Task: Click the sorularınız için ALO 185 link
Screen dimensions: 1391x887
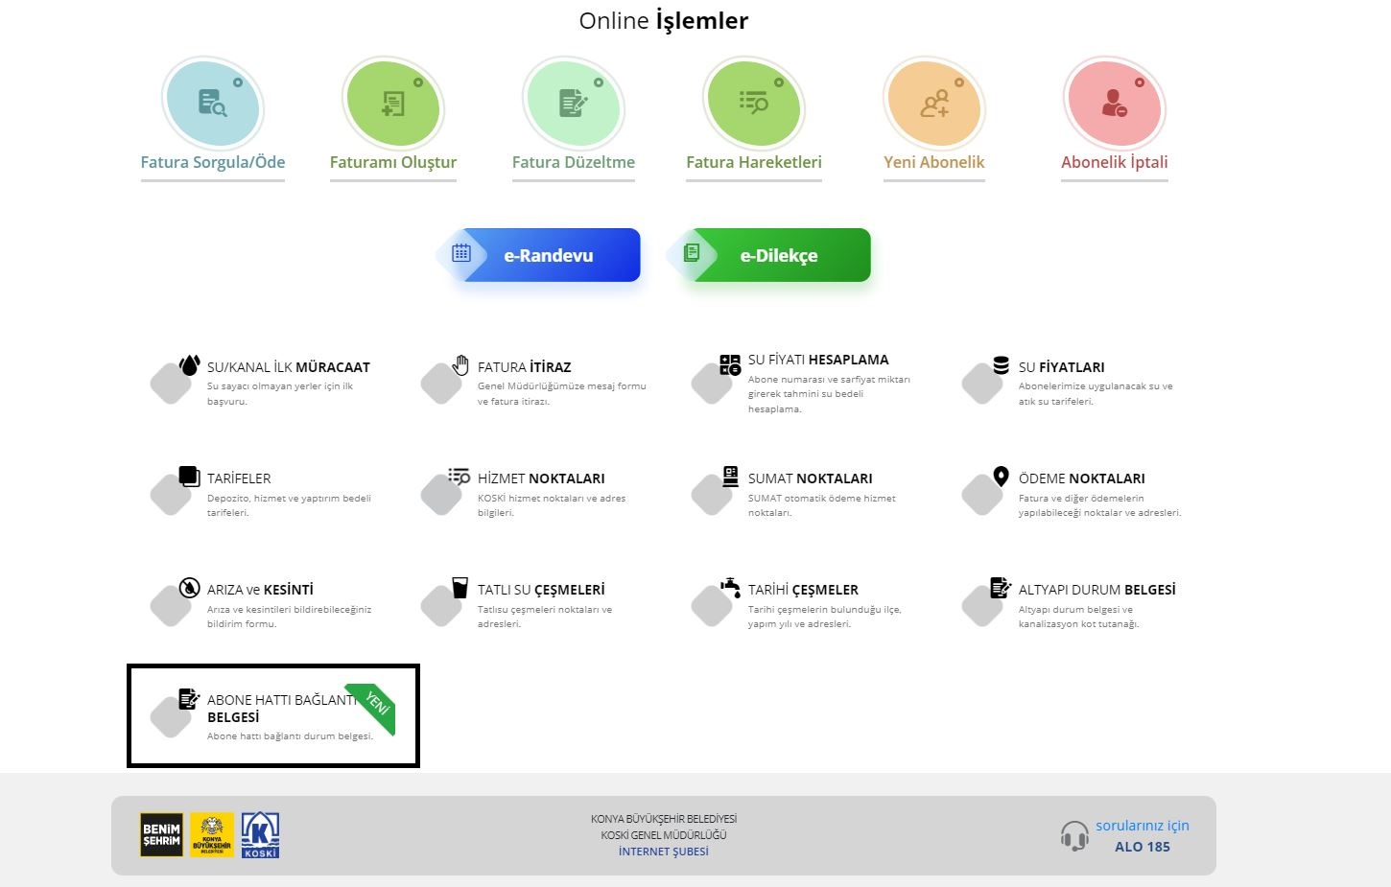Action: click(1142, 835)
